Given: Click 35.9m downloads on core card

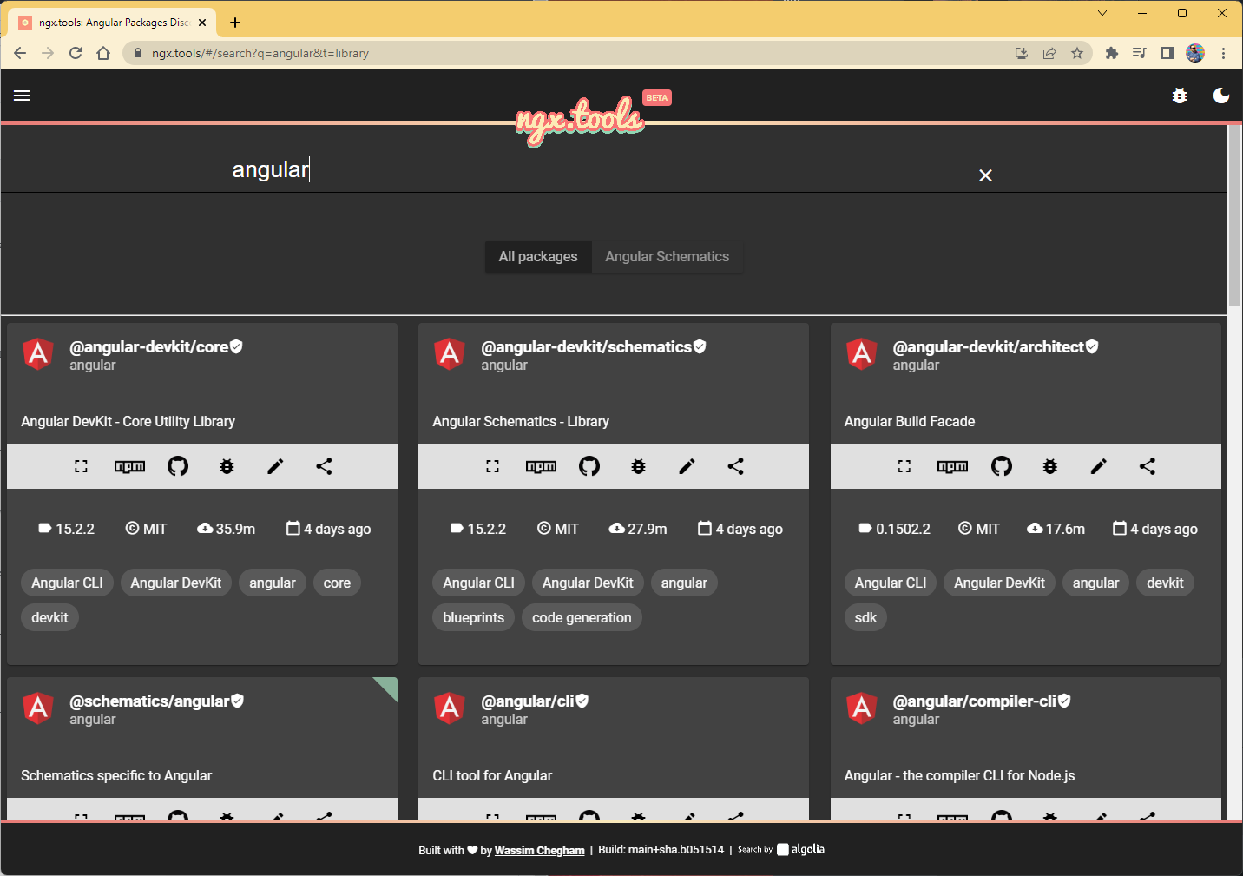Looking at the screenshot, I should coord(227,529).
